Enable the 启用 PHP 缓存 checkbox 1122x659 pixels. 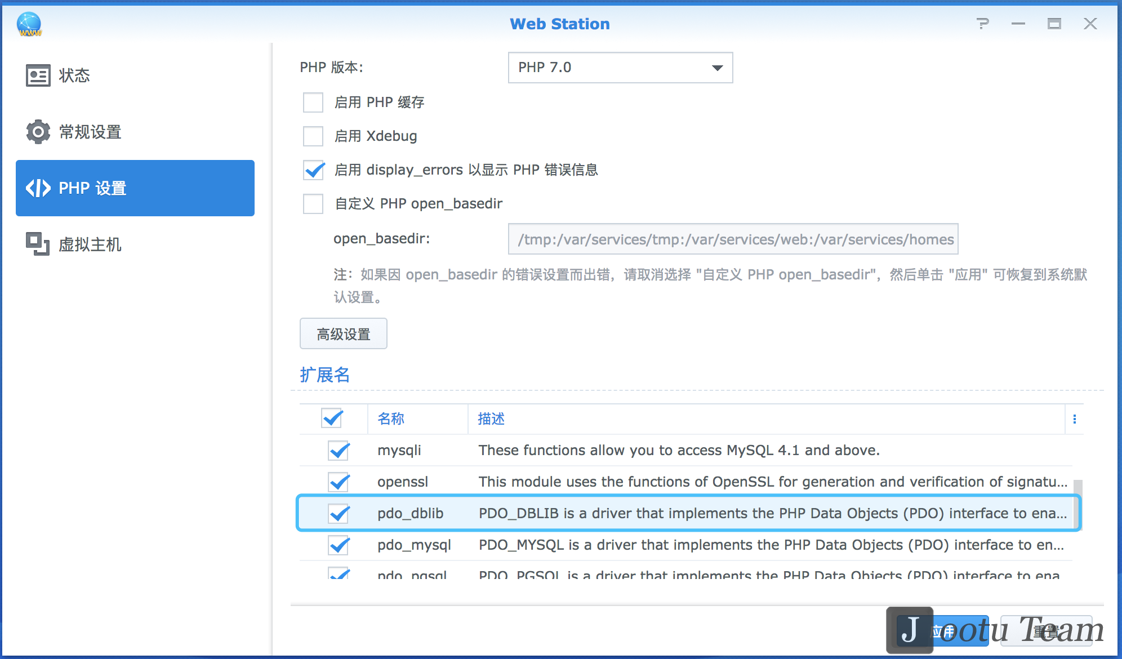313,103
